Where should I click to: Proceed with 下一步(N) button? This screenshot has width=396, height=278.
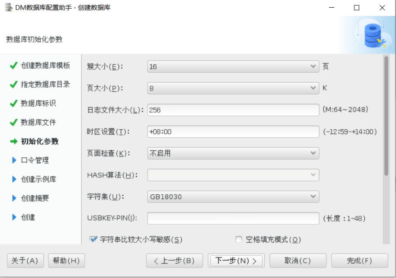236,261
